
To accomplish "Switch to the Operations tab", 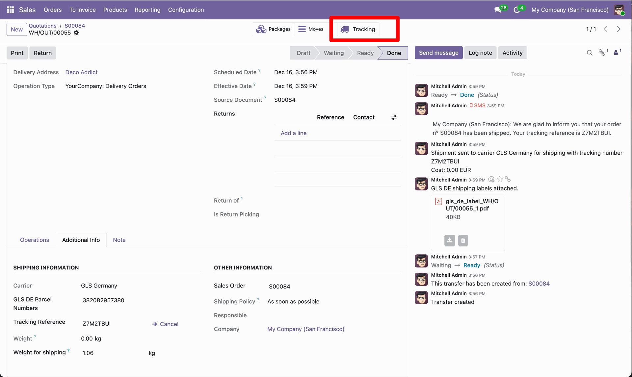I will 35,240.
